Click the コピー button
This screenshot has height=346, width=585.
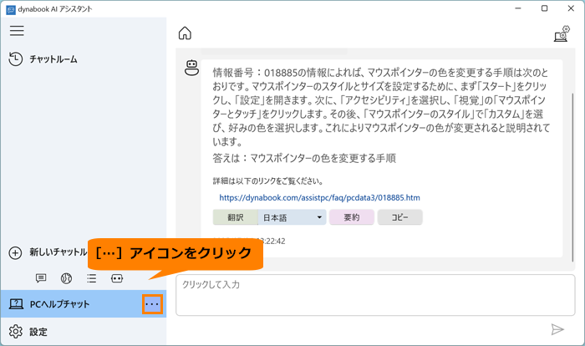400,217
